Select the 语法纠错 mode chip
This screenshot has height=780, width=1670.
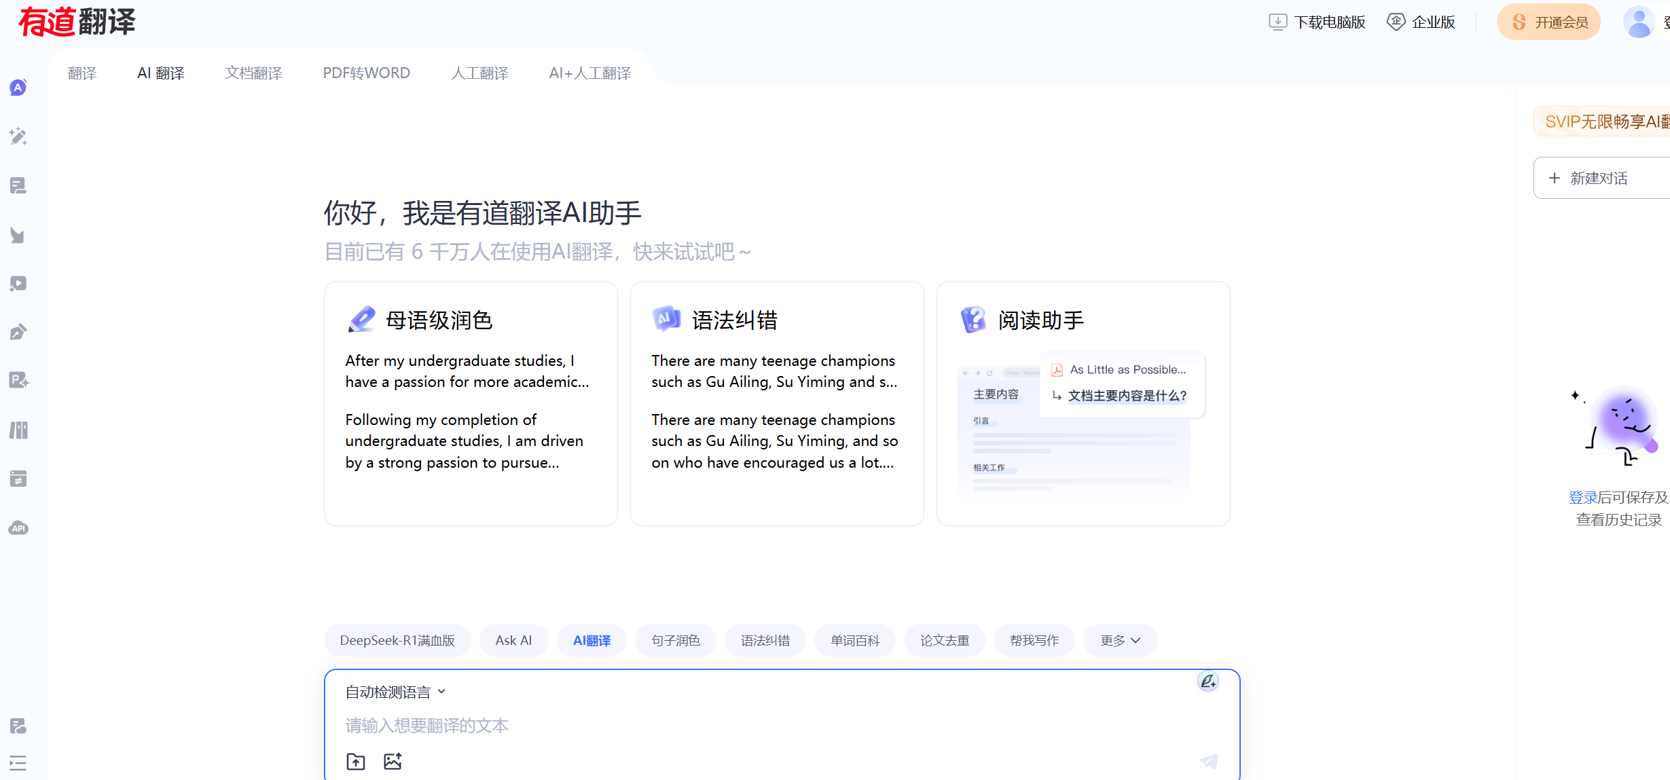tap(765, 640)
